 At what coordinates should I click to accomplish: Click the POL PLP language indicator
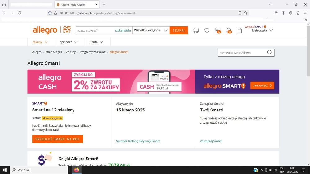[282, 170]
